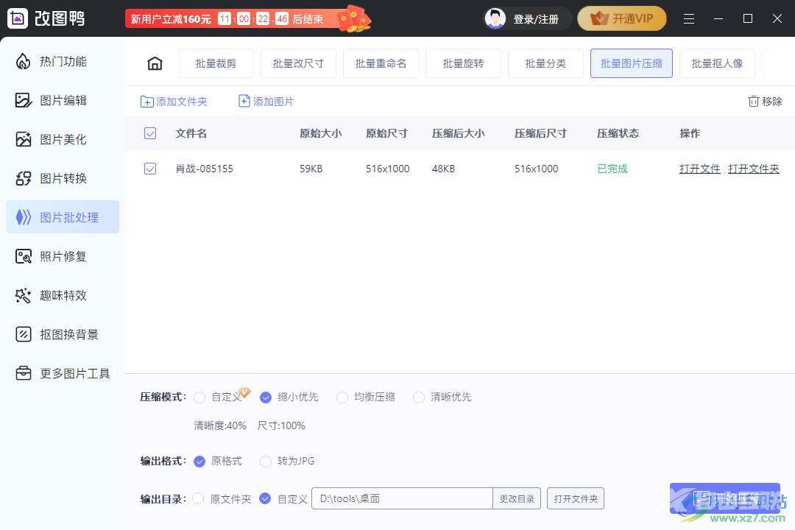Select 清晰优先 compression mode
The image size is (795, 530).
(x=419, y=397)
